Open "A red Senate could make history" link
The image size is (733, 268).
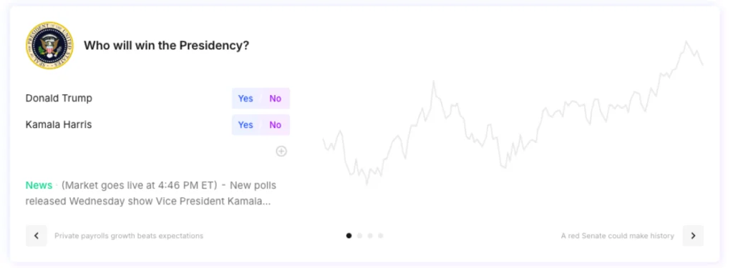coord(618,236)
